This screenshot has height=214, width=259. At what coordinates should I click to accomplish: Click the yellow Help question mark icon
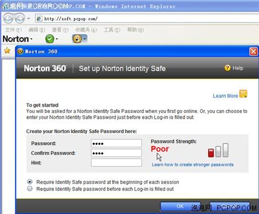227,68
